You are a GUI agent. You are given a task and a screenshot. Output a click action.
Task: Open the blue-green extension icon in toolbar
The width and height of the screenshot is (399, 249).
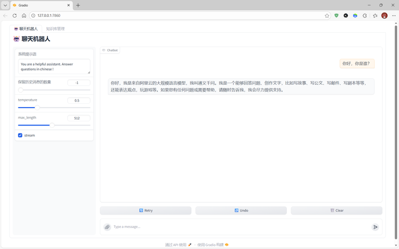coord(355,15)
